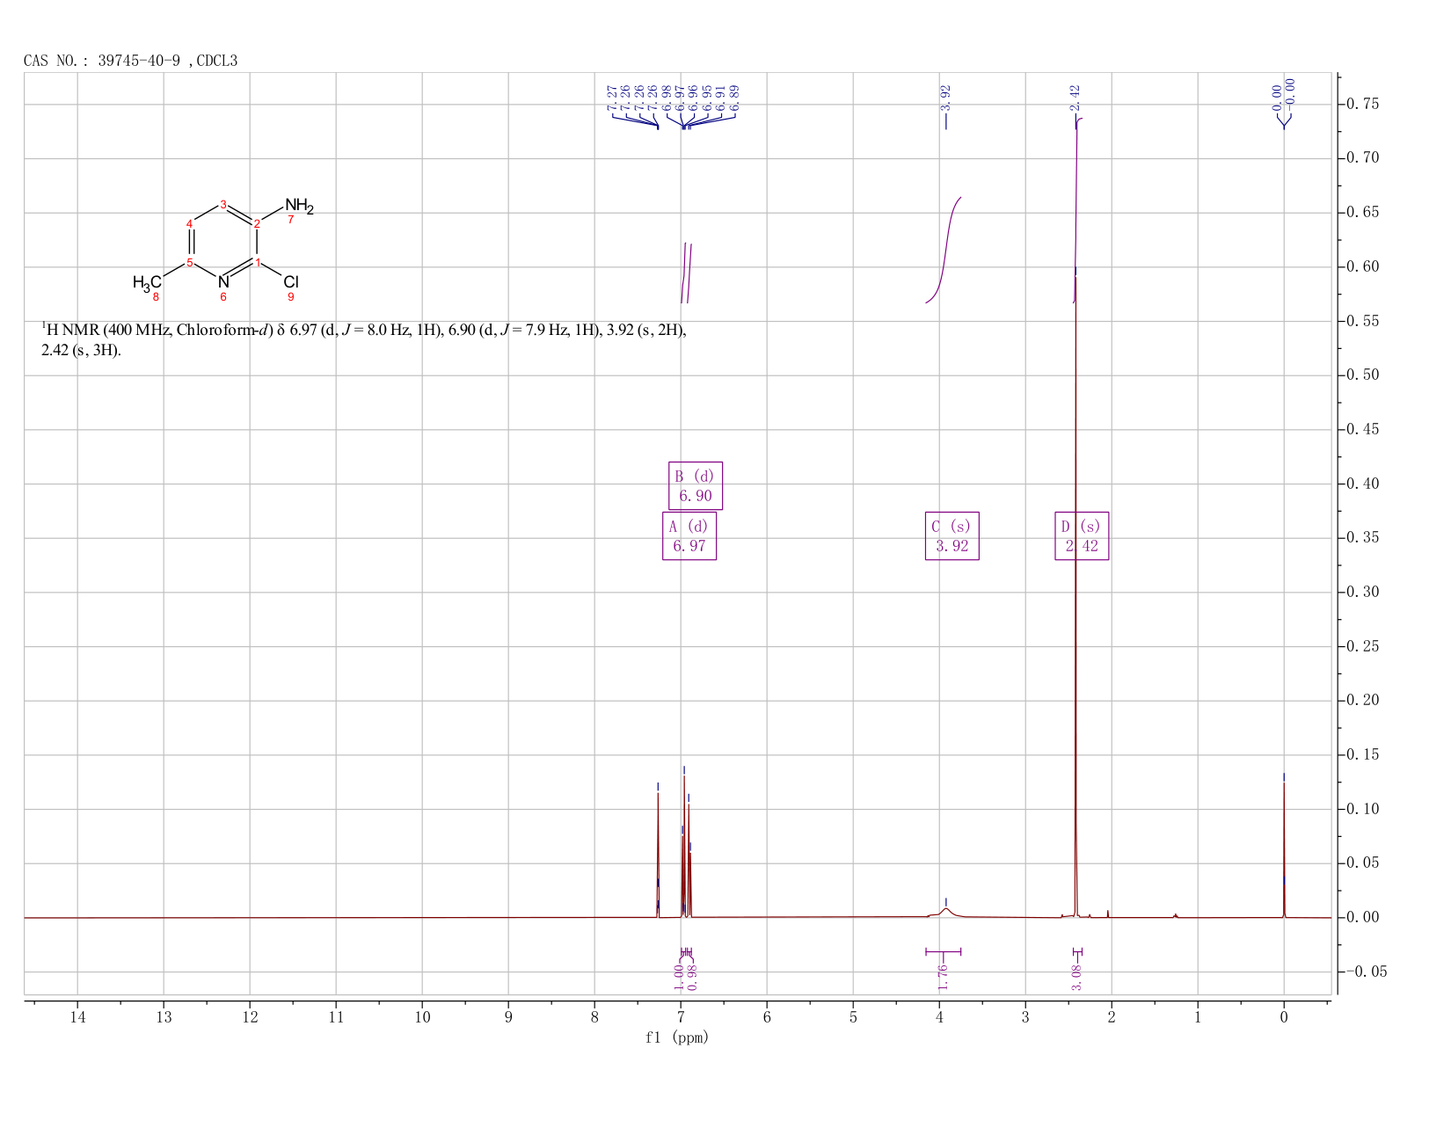Viewport: 1451px width, 1121px height.
Task: Click the 0.75 intensity axis tick
Action: pyautogui.click(x=1363, y=105)
